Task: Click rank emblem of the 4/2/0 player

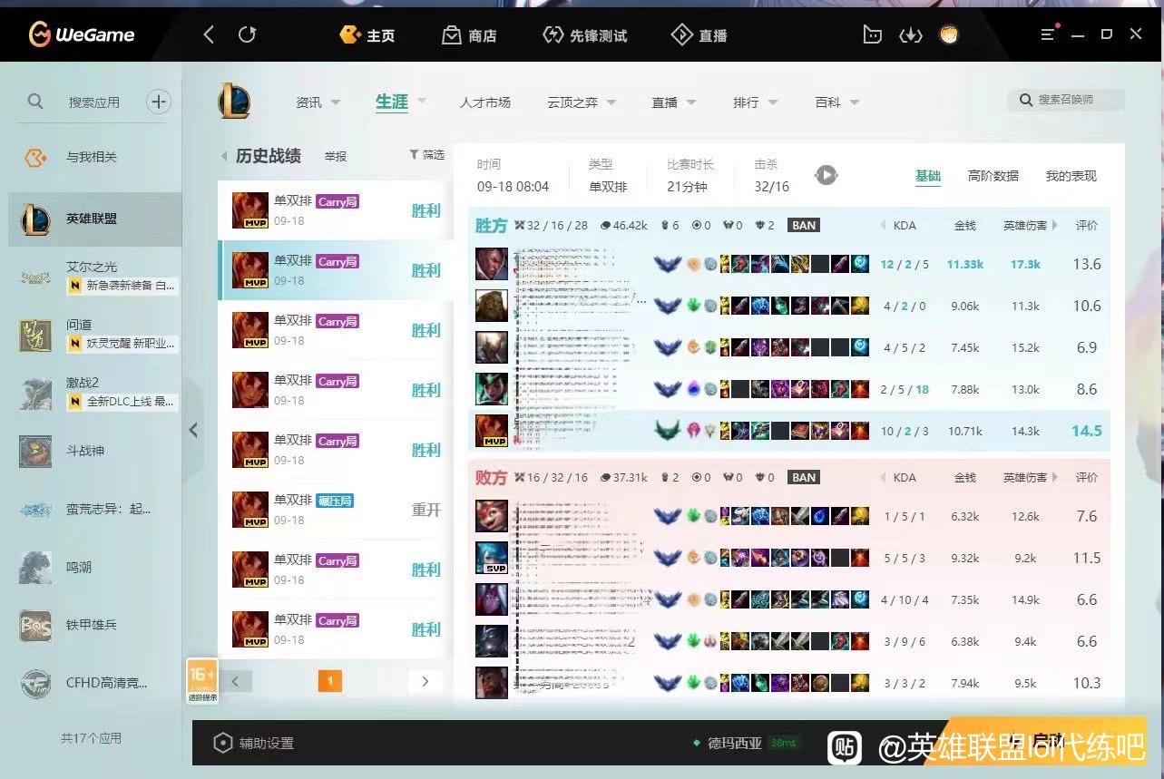Action: tap(668, 306)
